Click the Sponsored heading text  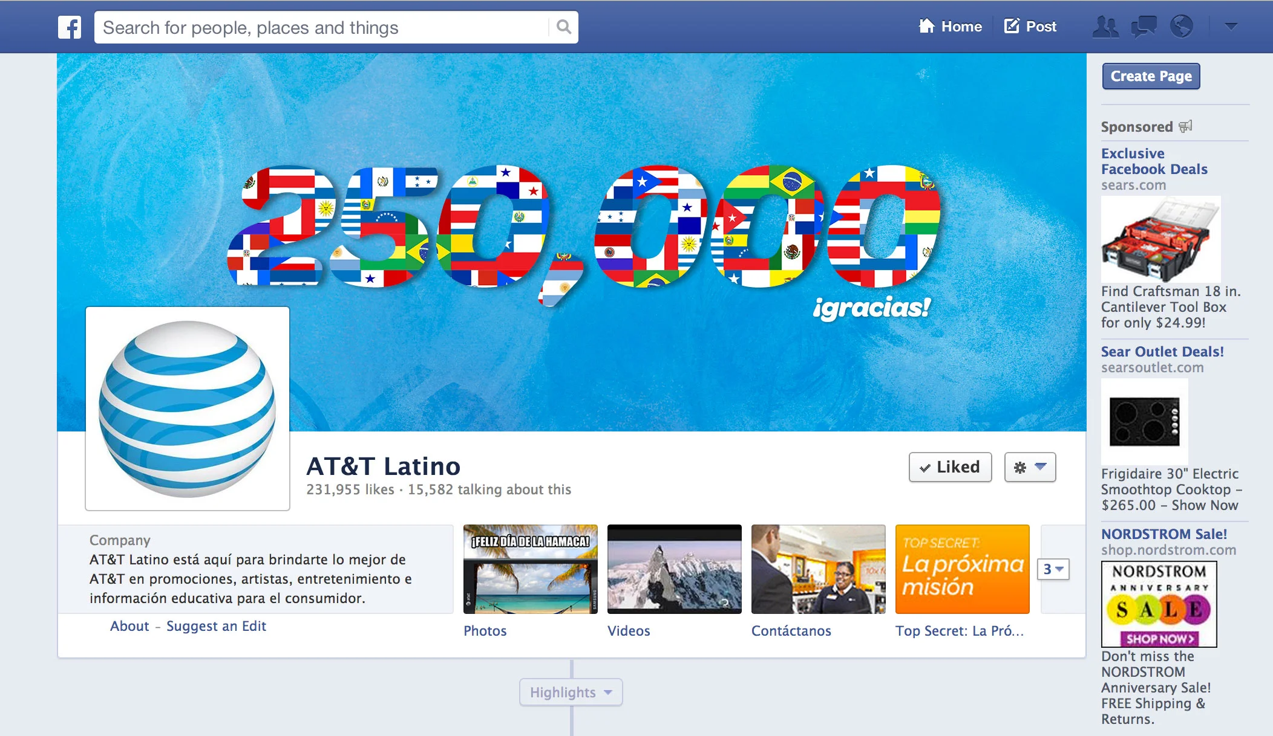click(1137, 127)
